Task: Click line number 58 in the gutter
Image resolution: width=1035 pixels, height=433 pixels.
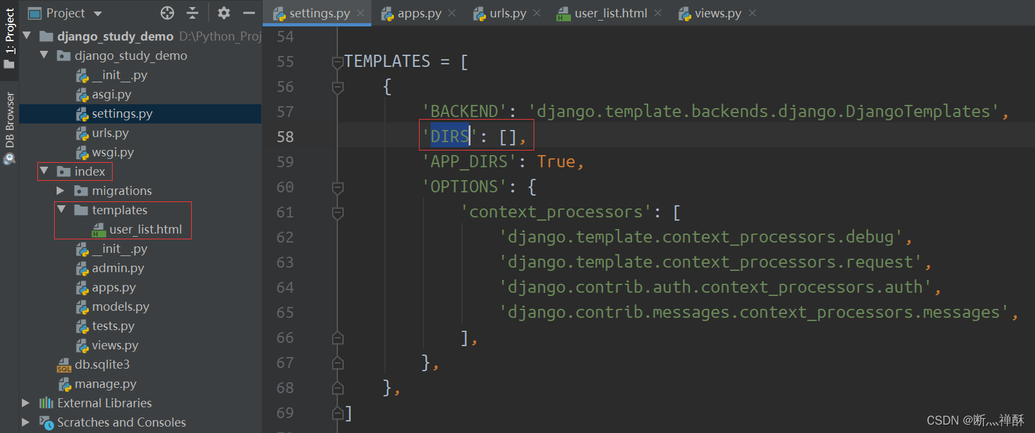Action: [x=285, y=137]
